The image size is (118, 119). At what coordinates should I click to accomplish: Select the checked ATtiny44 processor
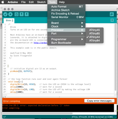(x=94, y=37)
